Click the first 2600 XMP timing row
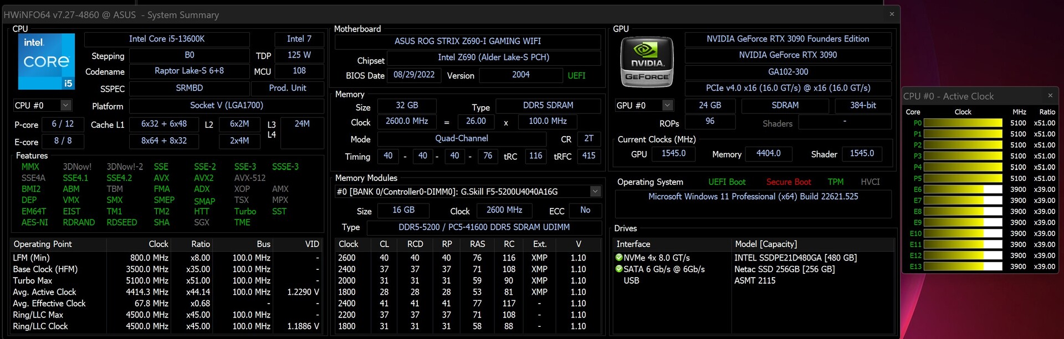1064x339 pixels. tap(467, 258)
